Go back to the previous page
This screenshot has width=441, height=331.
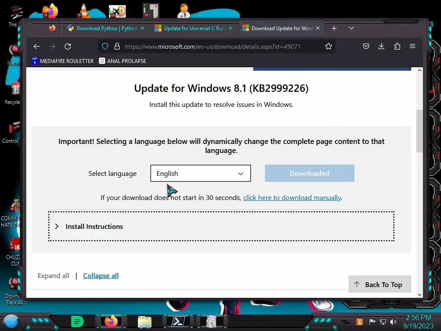click(x=37, y=47)
